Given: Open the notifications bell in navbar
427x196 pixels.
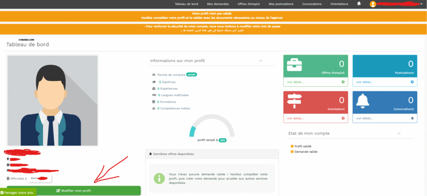Looking at the screenshot, I should point(359,3).
